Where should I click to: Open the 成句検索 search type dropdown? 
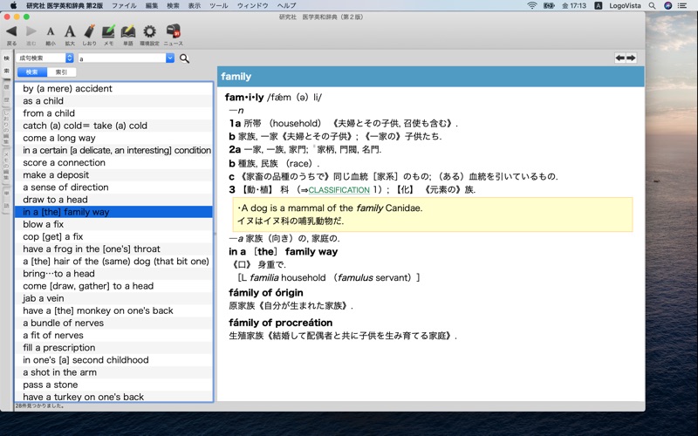pyautogui.click(x=44, y=58)
